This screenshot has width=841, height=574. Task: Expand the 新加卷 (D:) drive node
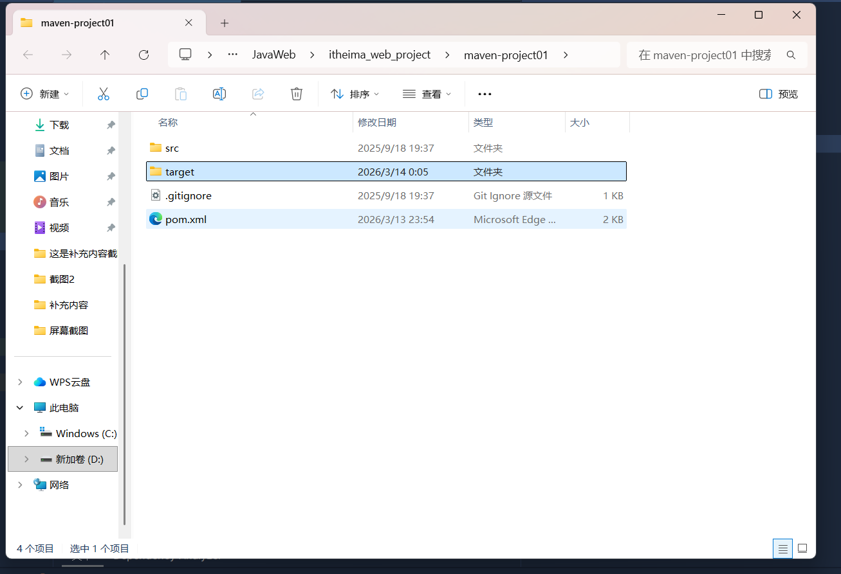26,459
